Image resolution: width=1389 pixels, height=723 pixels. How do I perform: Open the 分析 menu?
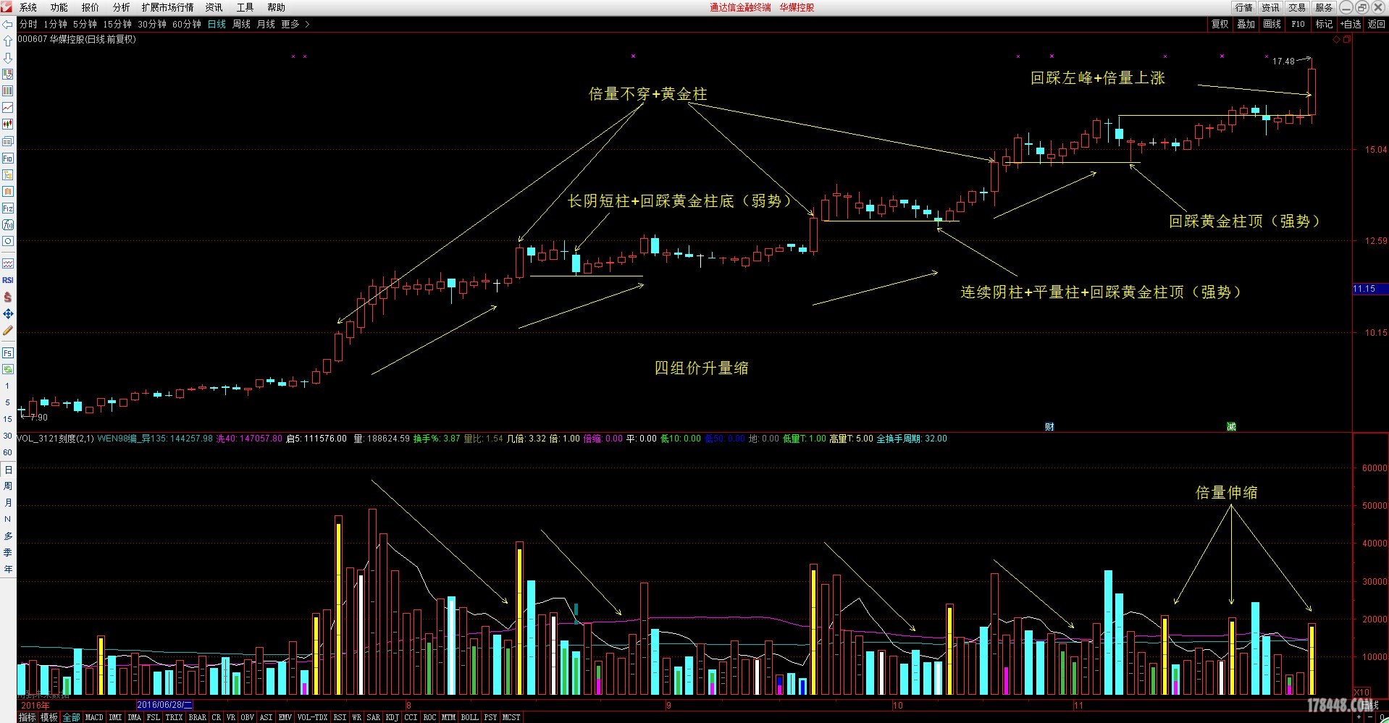point(122,7)
